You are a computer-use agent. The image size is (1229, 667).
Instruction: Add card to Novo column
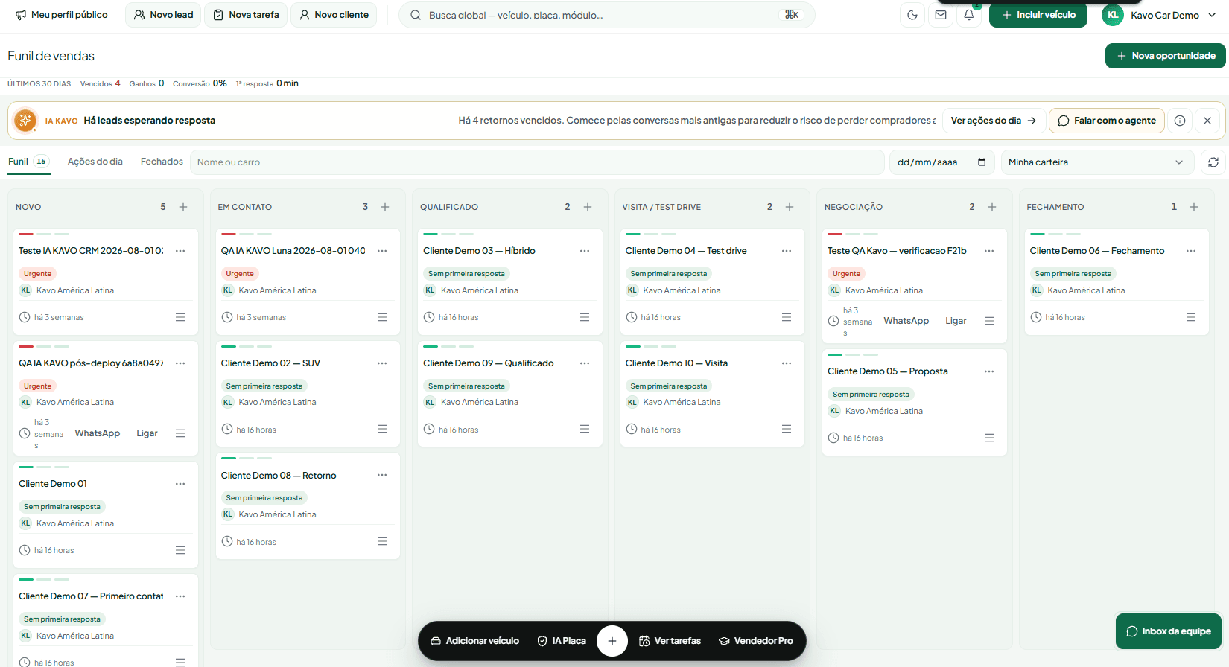[183, 207]
